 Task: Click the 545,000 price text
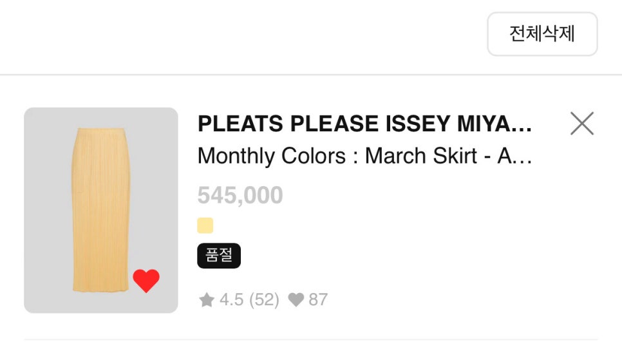tap(240, 195)
